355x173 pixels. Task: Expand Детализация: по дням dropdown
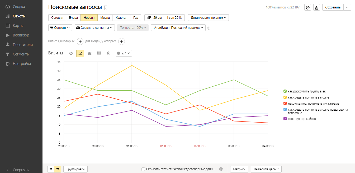(208, 18)
